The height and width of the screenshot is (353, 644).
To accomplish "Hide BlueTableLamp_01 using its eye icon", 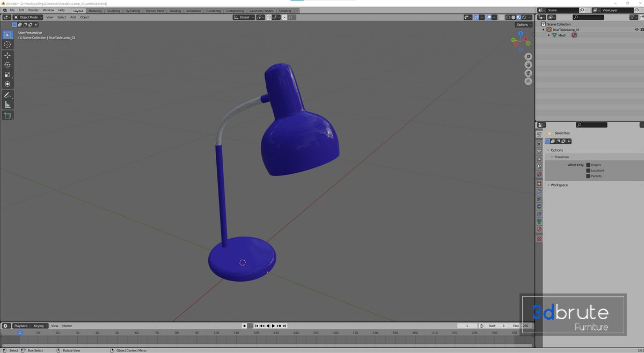I will [637, 30].
